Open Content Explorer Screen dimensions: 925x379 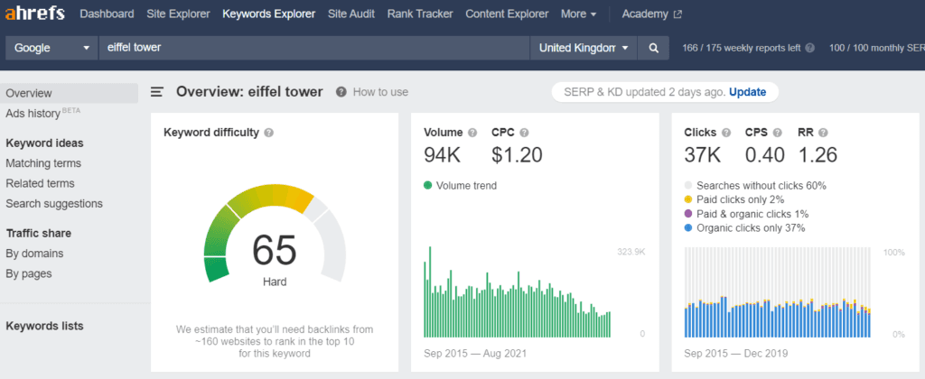click(x=507, y=14)
